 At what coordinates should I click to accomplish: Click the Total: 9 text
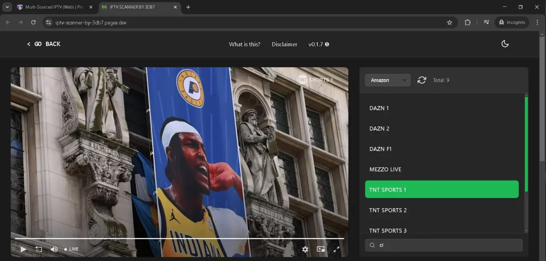coord(441,80)
